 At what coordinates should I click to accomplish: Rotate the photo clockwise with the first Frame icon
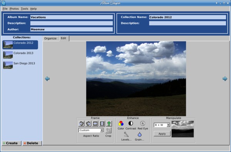[x=81, y=124]
